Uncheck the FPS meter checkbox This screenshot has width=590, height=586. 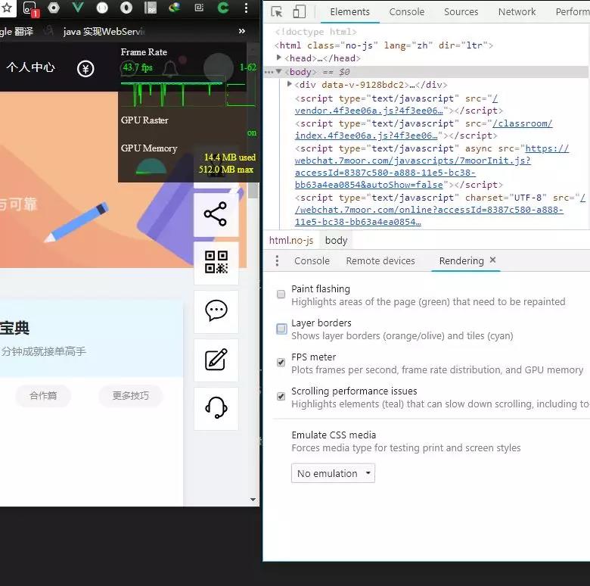[x=281, y=363]
